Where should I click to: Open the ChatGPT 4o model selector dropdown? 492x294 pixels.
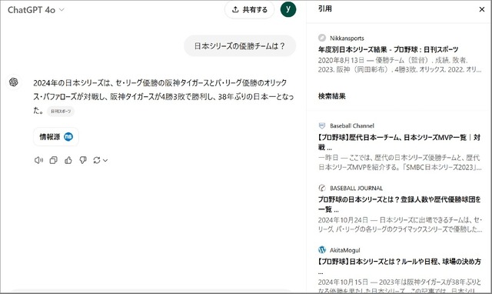tap(36, 10)
